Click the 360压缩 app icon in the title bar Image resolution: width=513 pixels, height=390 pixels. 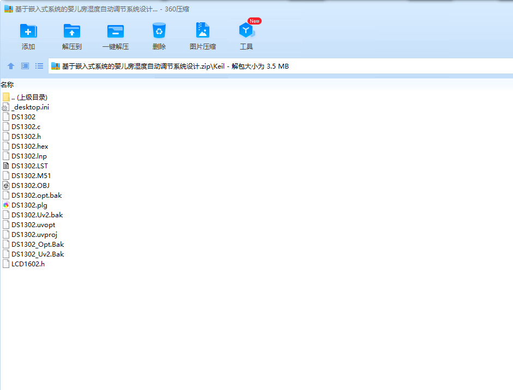tap(9, 9)
